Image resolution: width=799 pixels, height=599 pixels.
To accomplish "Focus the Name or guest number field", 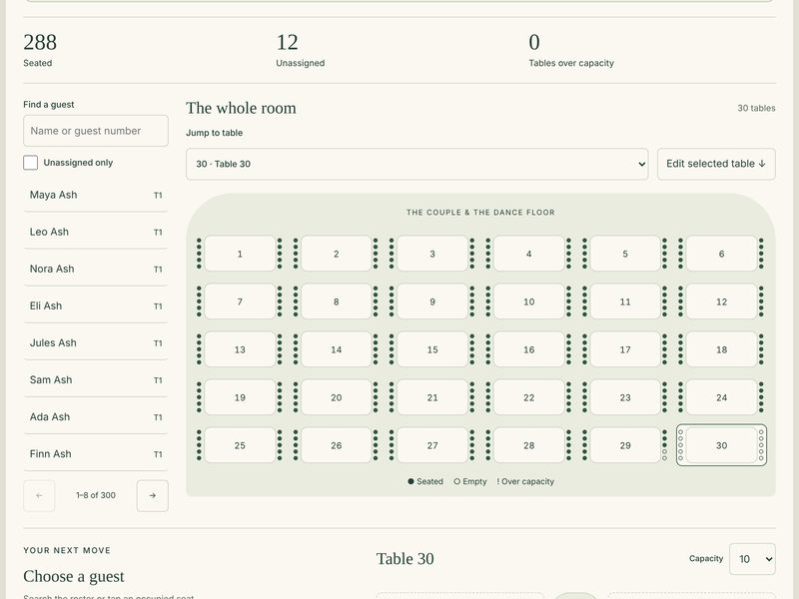I will point(96,131).
